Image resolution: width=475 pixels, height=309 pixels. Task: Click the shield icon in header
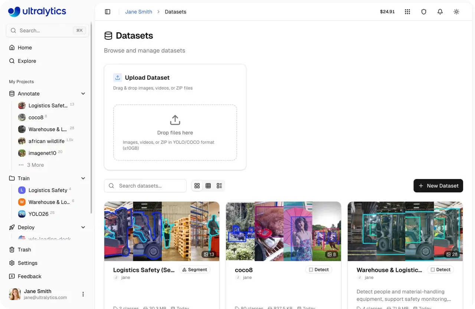[x=424, y=12]
